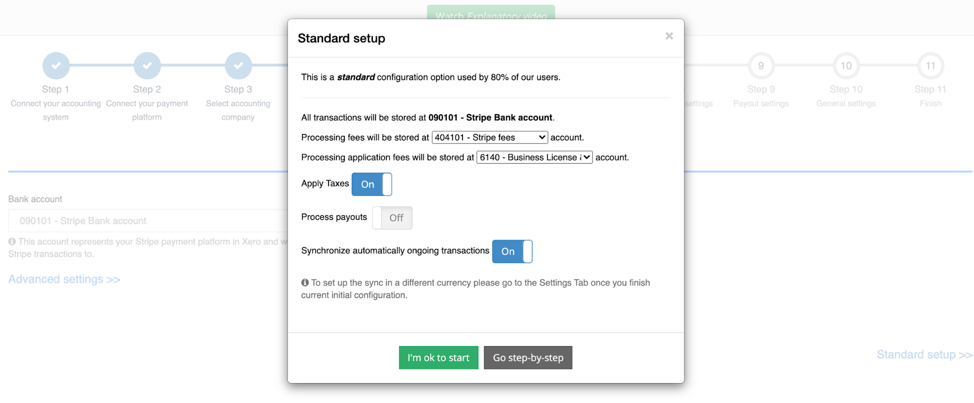
Task: Open the Processing fees account dropdown
Action: coord(490,137)
